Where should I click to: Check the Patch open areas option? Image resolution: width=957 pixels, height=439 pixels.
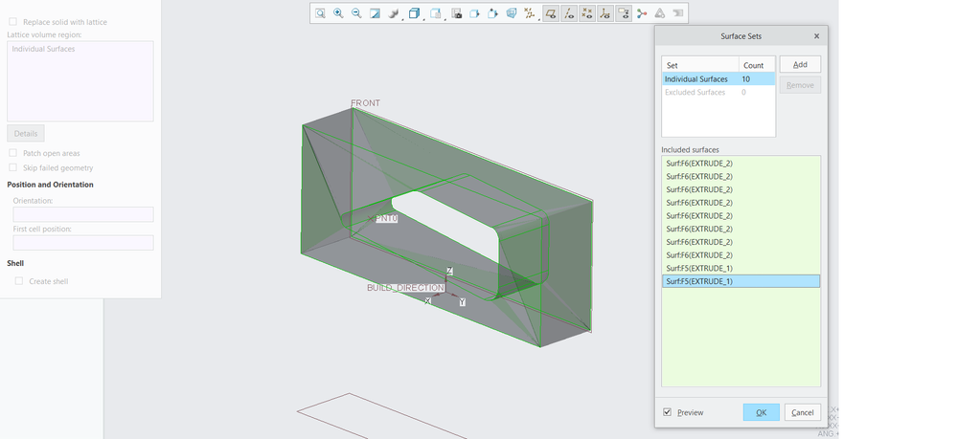(12, 153)
